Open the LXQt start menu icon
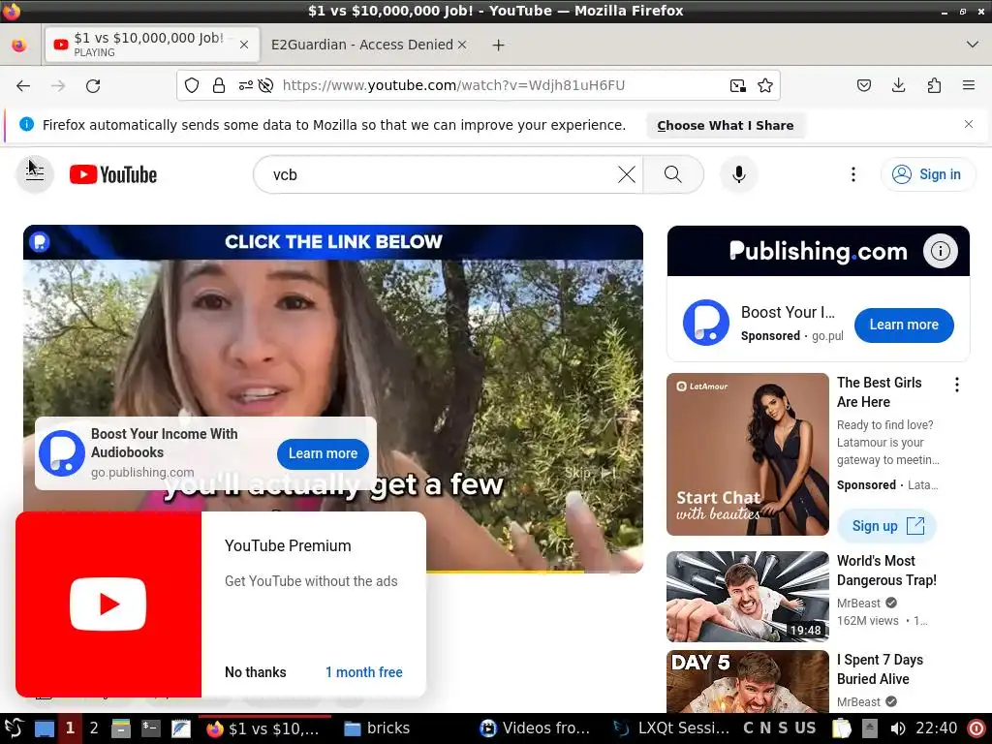The image size is (992, 744). click(x=14, y=728)
